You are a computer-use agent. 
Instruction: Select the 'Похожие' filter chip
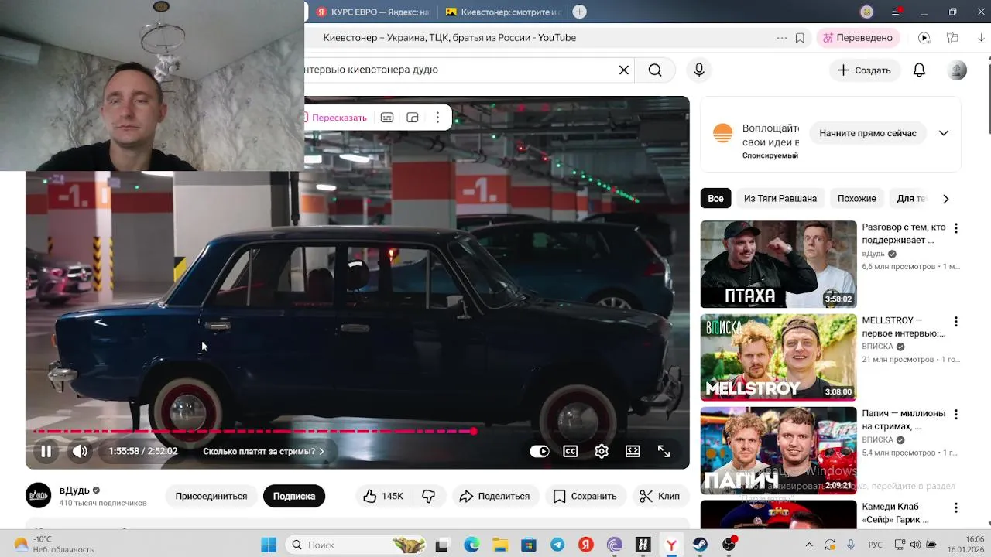tap(857, 199)
